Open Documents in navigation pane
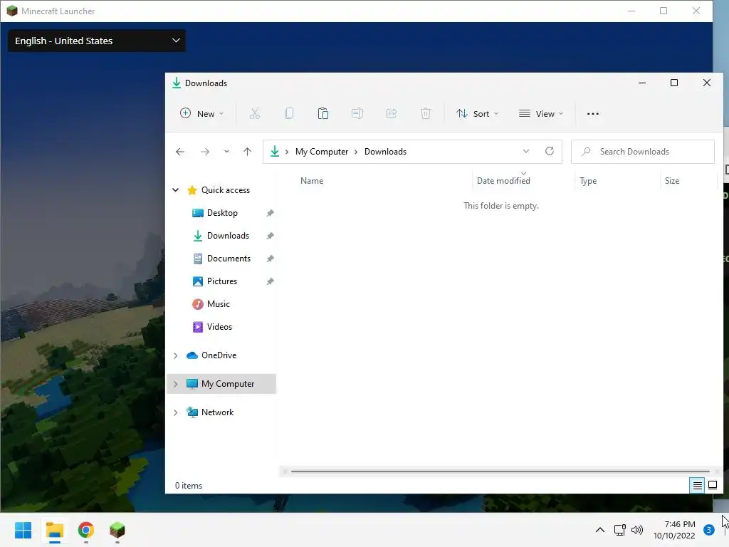729x547 pixels. [229, 258]
